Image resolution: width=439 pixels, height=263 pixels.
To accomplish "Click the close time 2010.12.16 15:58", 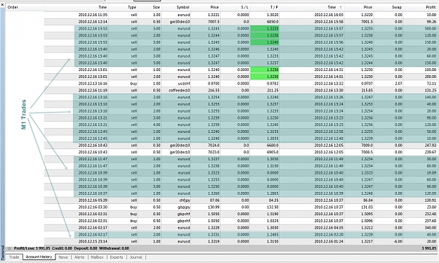I will coord(329,22).
